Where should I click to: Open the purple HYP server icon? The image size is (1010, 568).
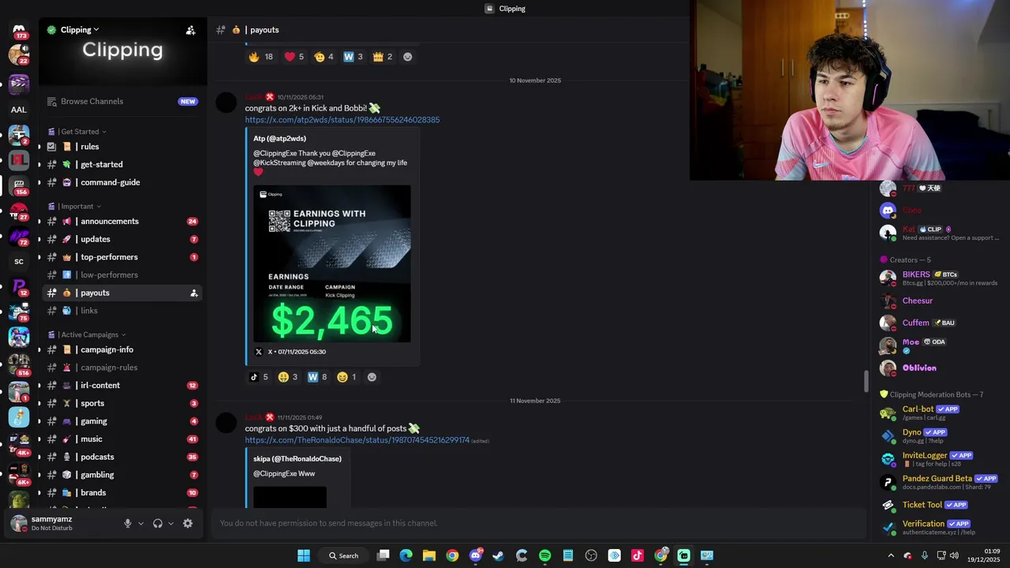pos(19,236)
